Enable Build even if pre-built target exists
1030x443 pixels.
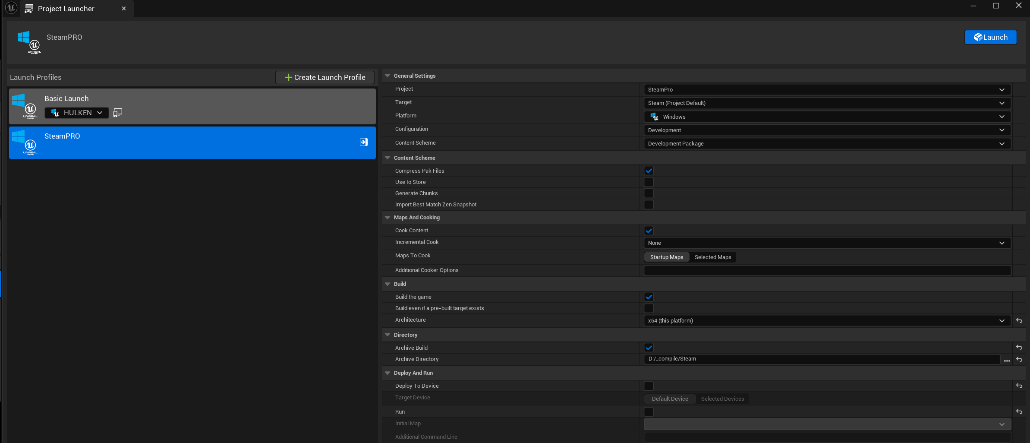649,308
